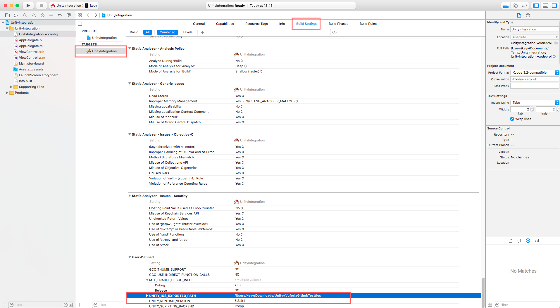Viewport: 560px width, 308px height.
Task: Toggle the Utilities panel visibility
Action: click(x=555, y=6)
